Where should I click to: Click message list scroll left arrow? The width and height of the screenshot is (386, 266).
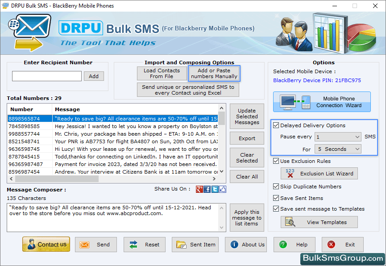pos(11,179)
